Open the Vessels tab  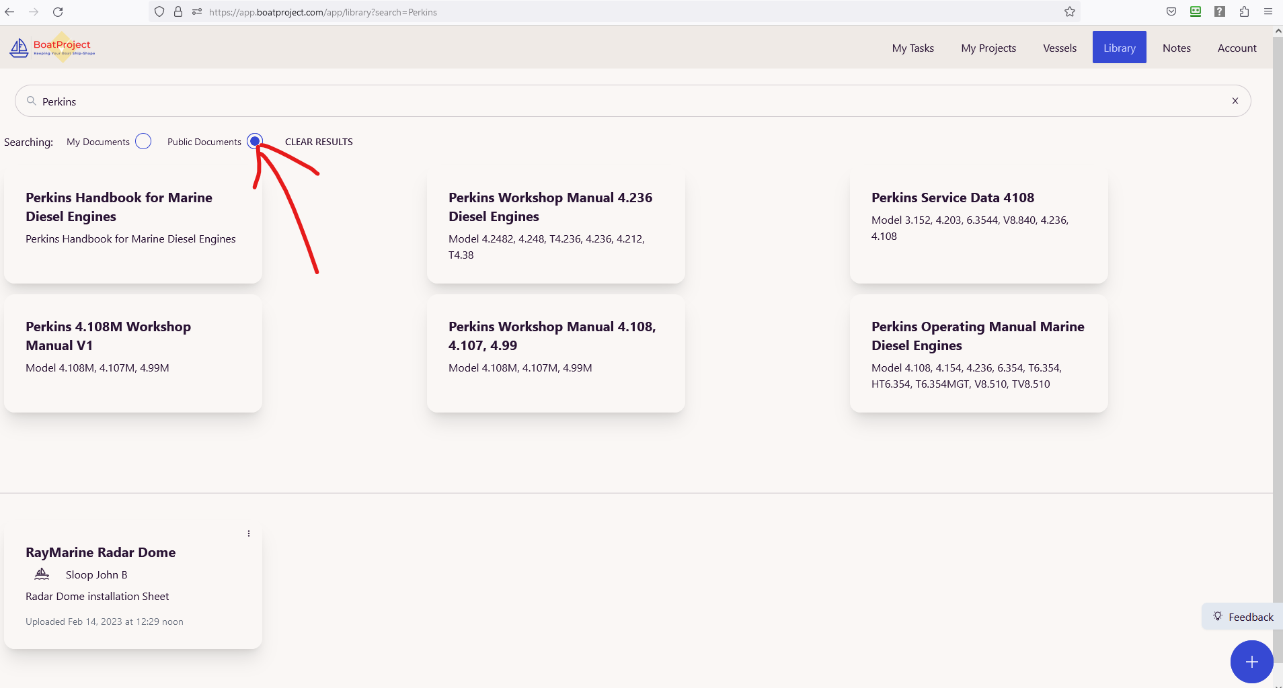[x=1060, y=48]
